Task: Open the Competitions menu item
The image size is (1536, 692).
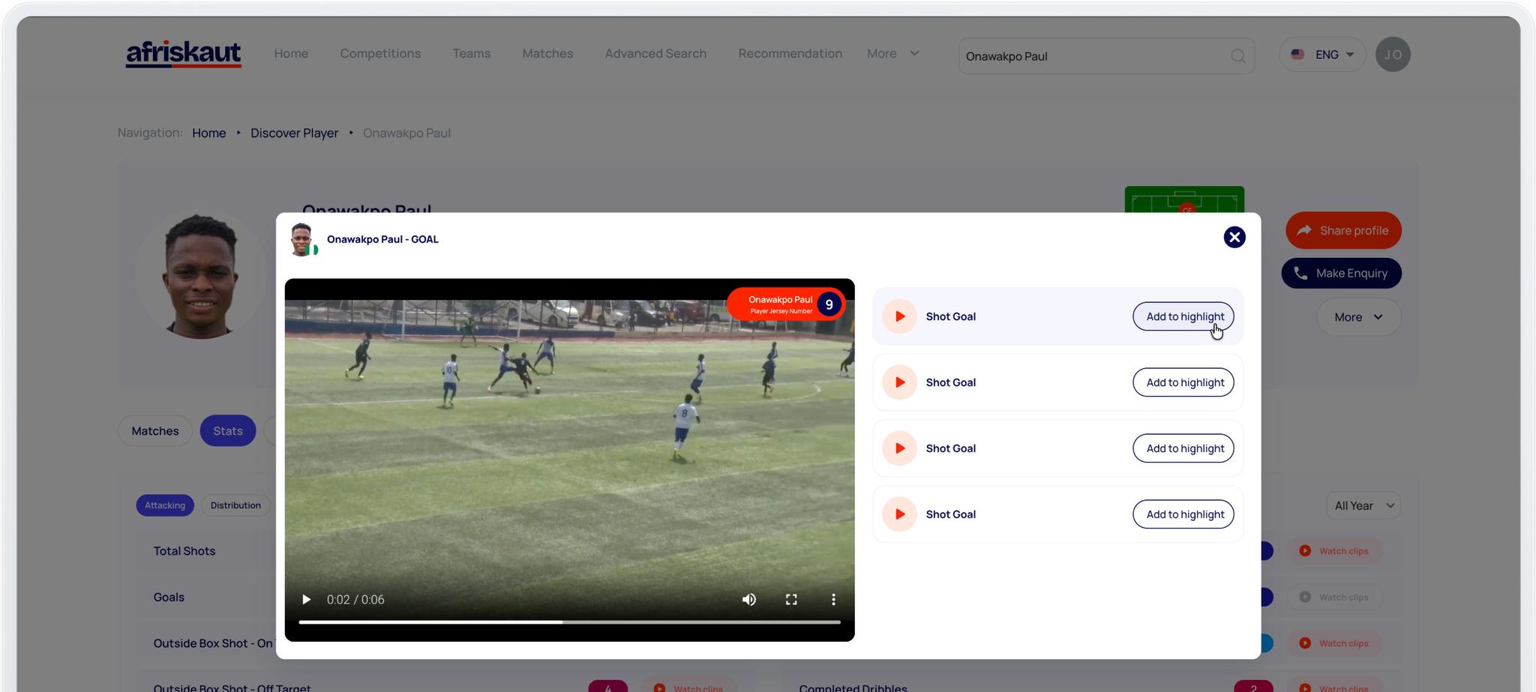Action: 380,53
